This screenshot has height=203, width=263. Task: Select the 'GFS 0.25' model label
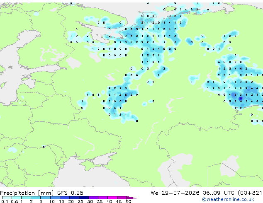click(70, 193)
